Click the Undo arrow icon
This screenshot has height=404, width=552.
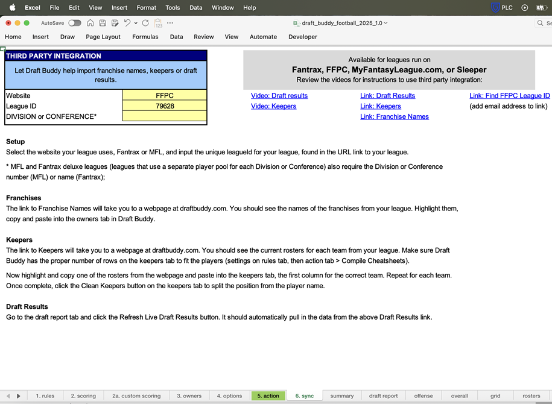127,23
